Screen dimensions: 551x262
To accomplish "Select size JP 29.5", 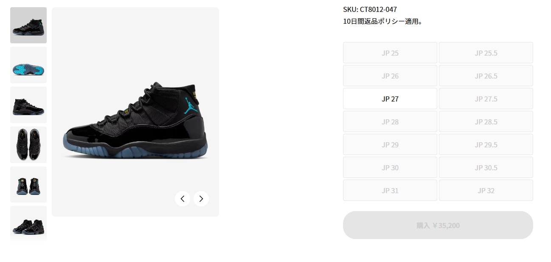I will tap(486, 145).
